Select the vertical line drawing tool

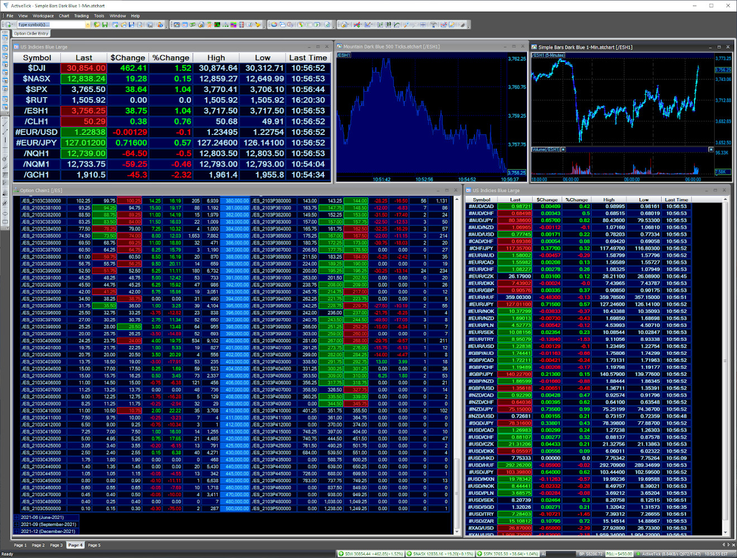click(x=5, y=140)
